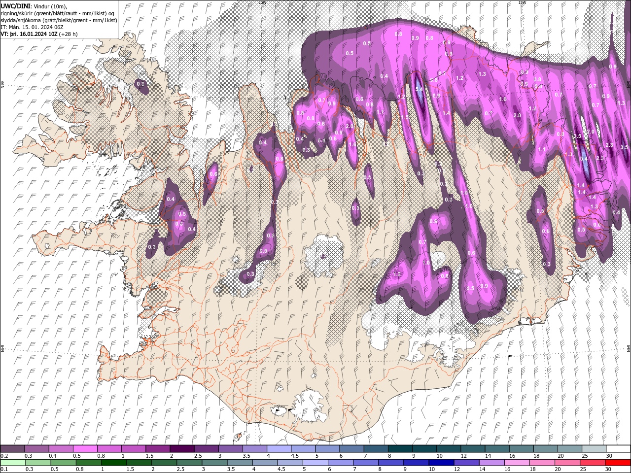Click the bold 'UWC/DINI' title text
This screenshot has height=473, width=631.
tap(16, 5)
